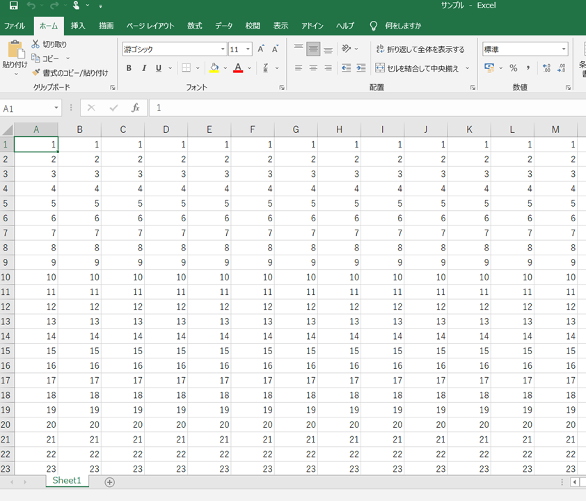Click comma style icon
The width and height of the screenshot is (586, 501).
coord(528,68)
